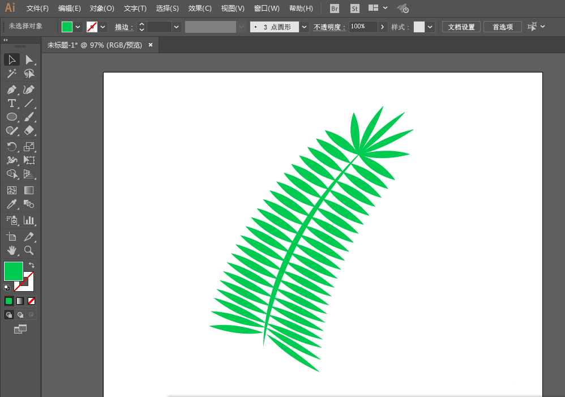Click the 文档设置 button
The height and width of the screenshot is (397, 565).
(461, 27)
